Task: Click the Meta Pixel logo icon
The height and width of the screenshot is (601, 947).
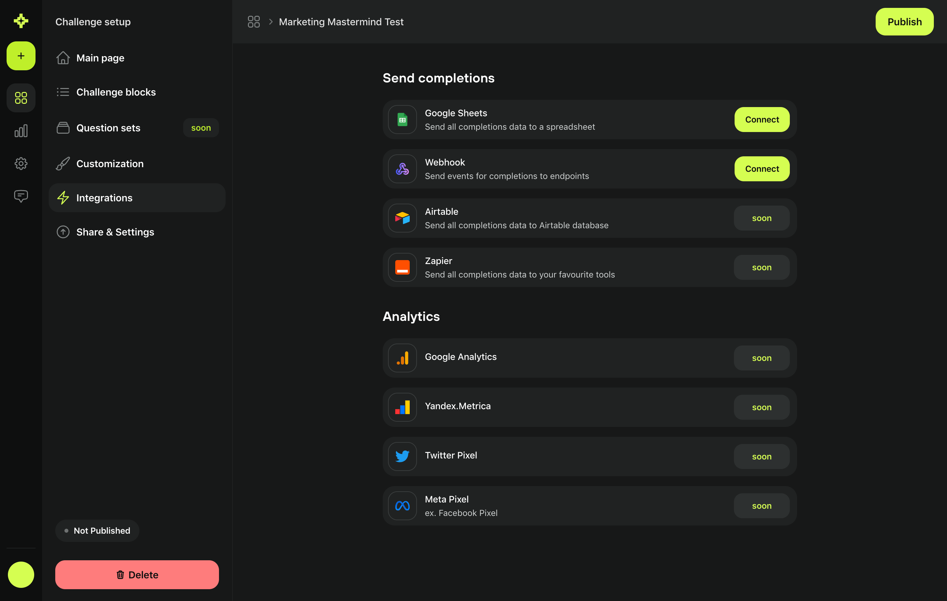Action: (402, 506)
